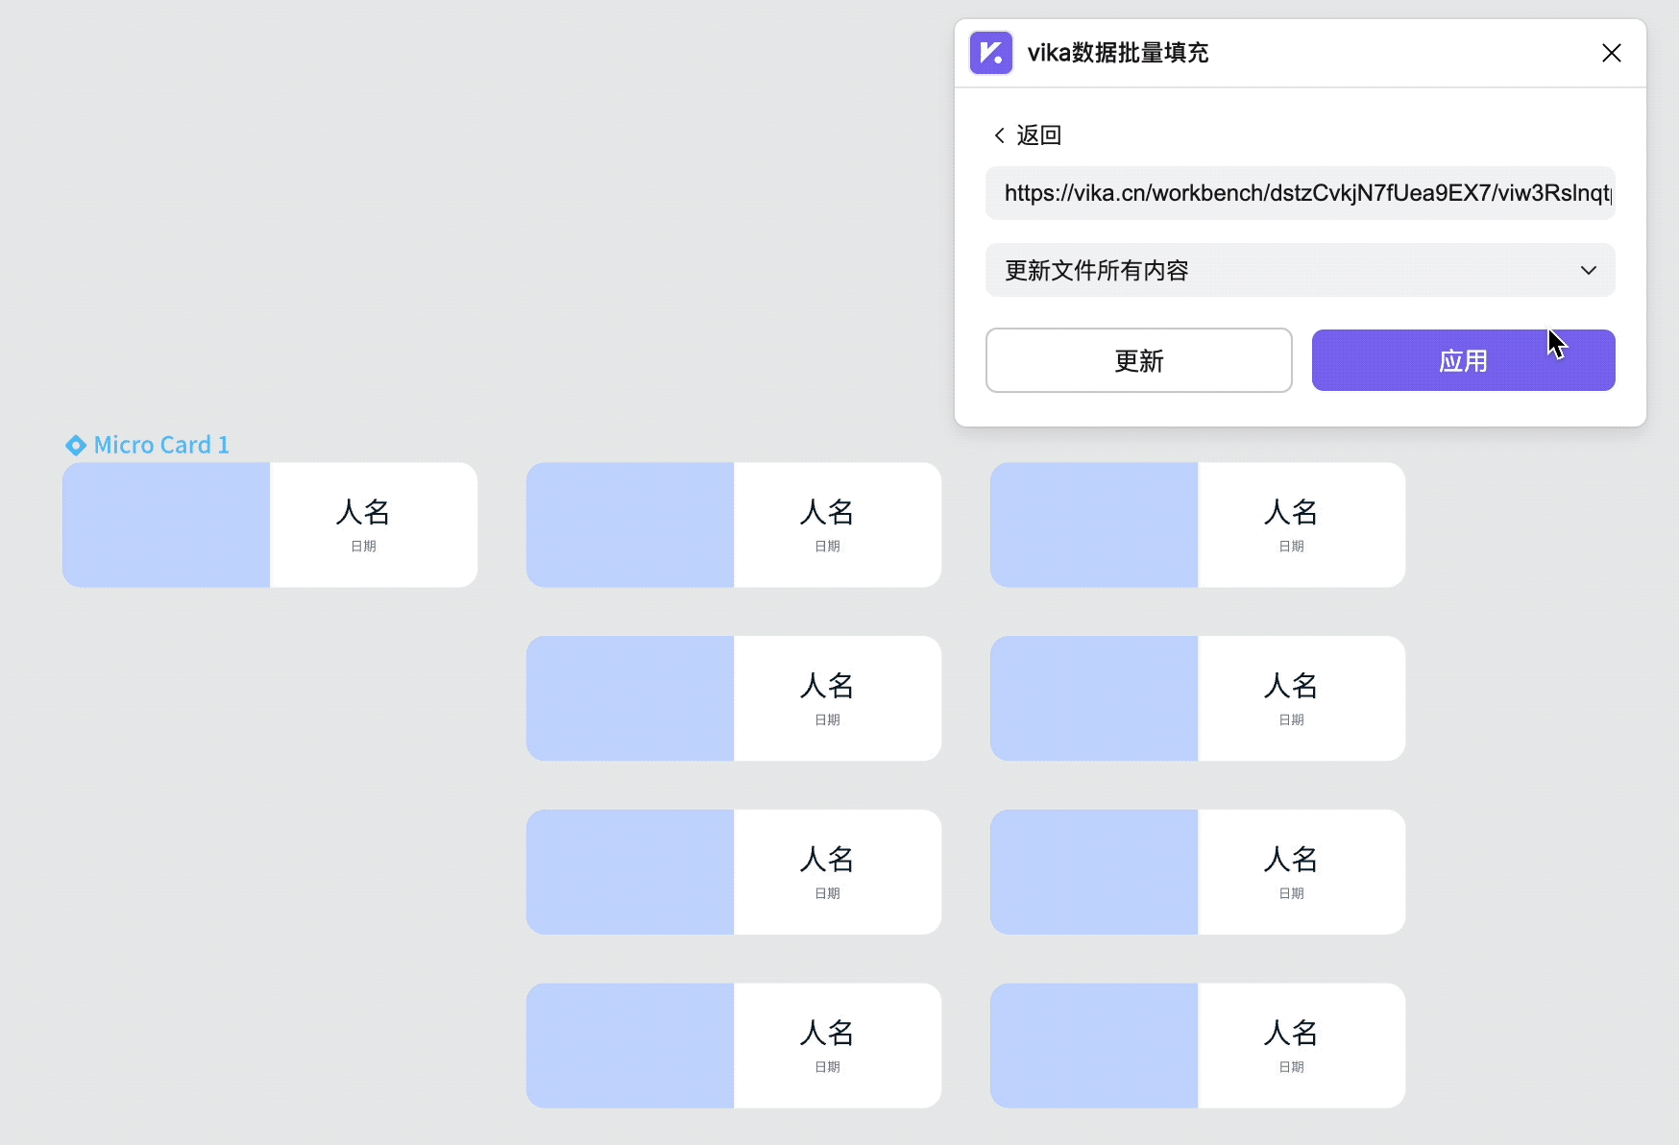
Task: Close the vika数据批量填充 plugin panel
Action: (1611, 53)
